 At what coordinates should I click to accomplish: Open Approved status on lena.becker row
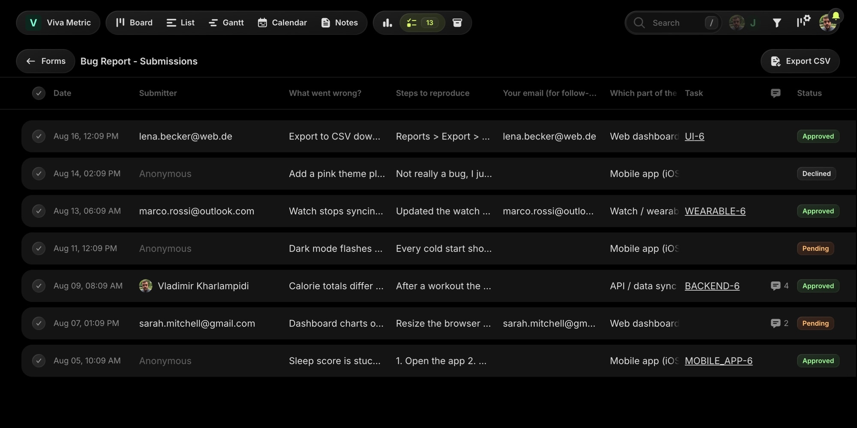(x=818, y=136)
